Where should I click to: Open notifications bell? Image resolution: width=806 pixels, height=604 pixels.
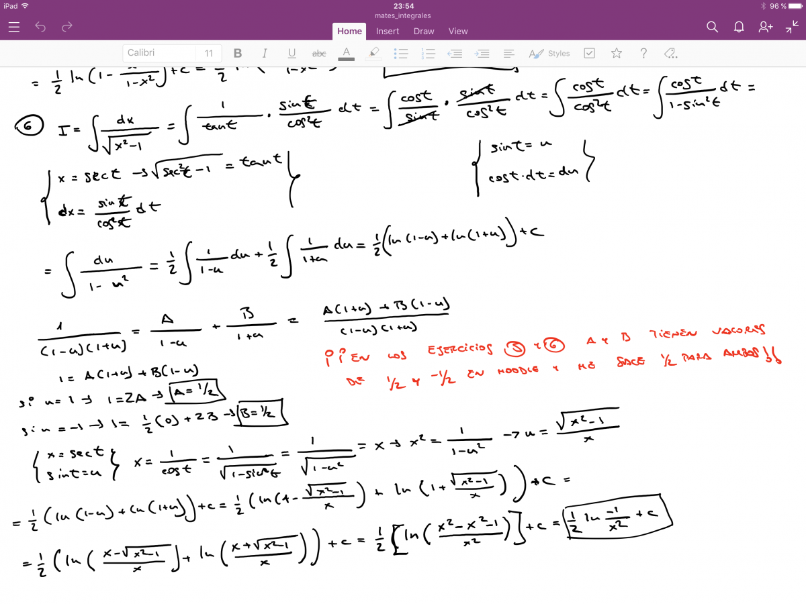point(739,27)
